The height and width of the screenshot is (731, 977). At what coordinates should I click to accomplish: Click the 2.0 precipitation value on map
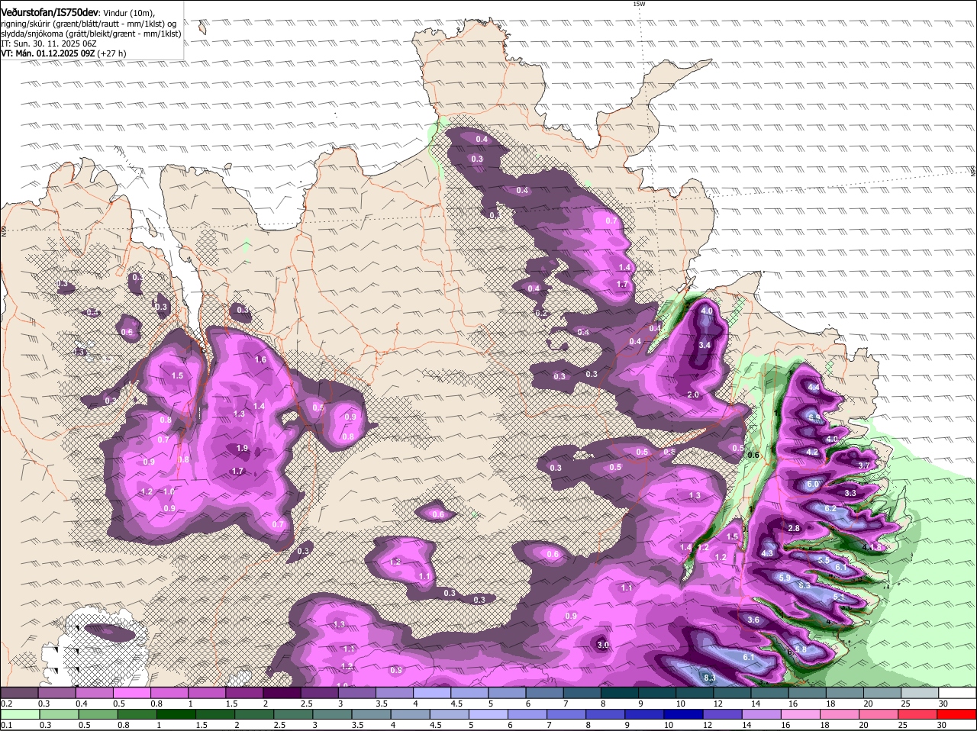coord(693,394)
